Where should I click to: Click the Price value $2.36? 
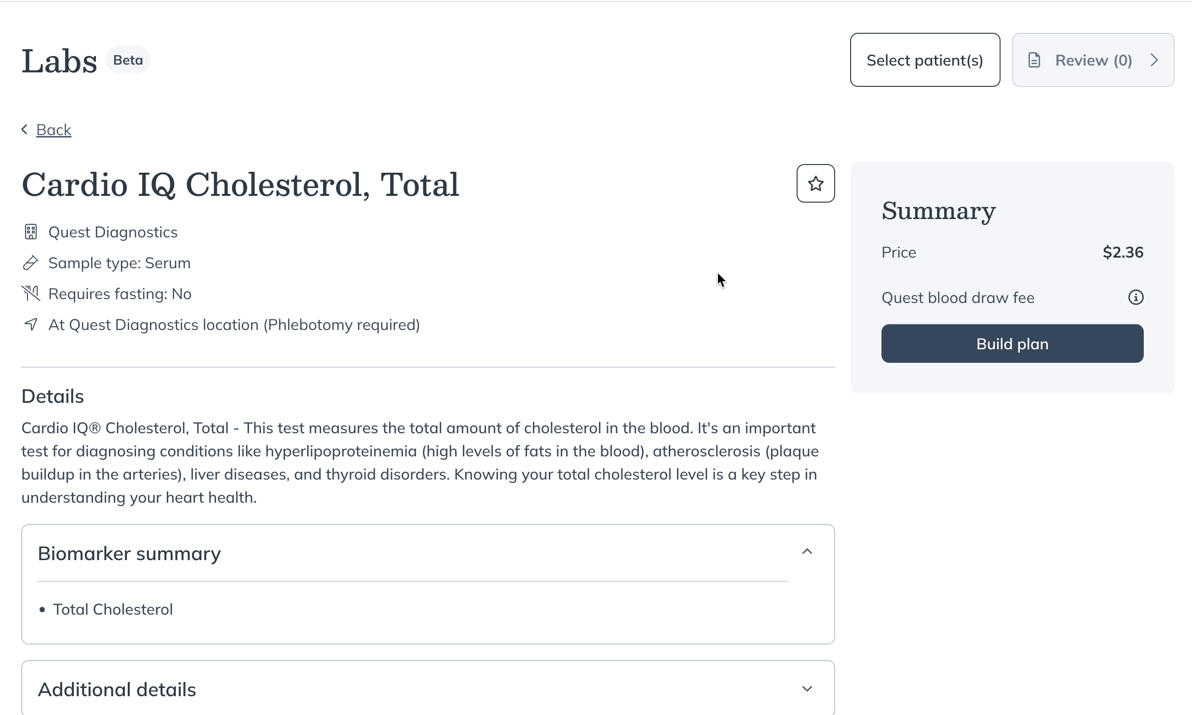[x=1123, y=252]
